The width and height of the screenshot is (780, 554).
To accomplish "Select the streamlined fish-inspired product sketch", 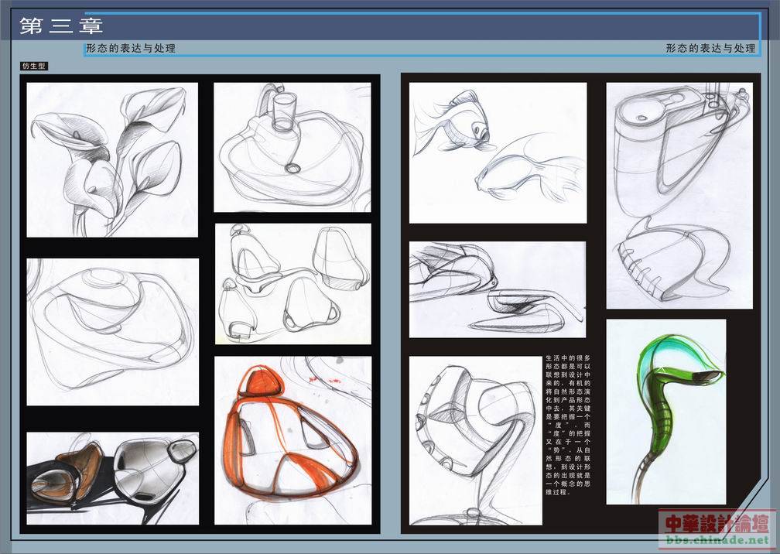I will [x=497, y=289].
